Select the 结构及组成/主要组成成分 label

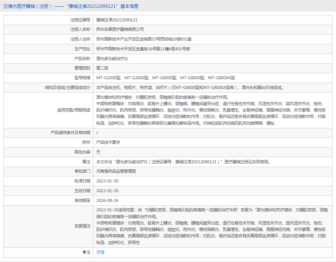pos(67,87)
